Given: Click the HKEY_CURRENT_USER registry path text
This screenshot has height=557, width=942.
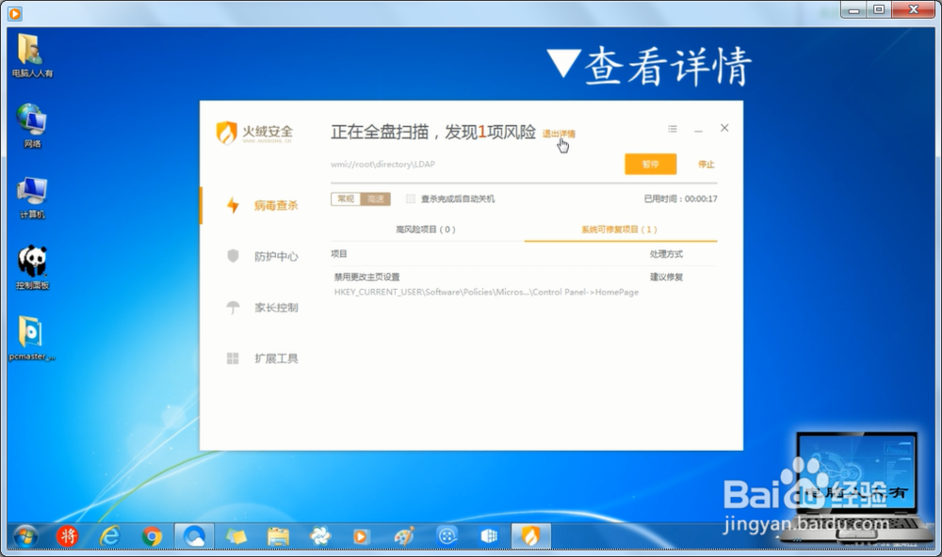Looking at the screenshot, I should coord(486,292).
